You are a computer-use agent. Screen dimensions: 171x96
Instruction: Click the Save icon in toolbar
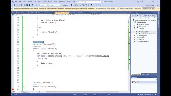pos(27,5)
